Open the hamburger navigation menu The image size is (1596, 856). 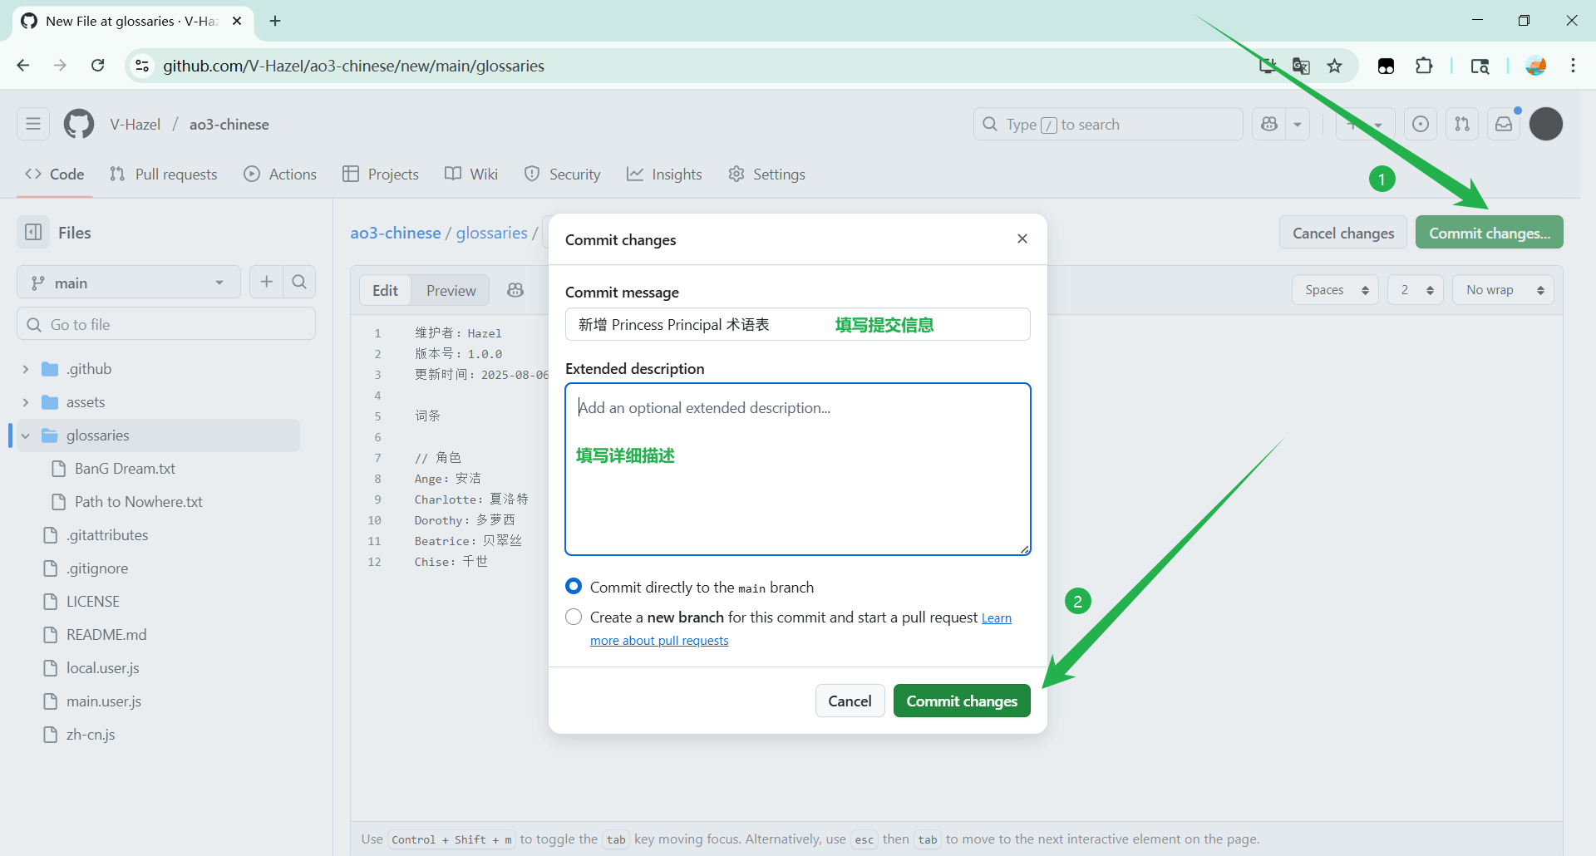click(33, 125)
